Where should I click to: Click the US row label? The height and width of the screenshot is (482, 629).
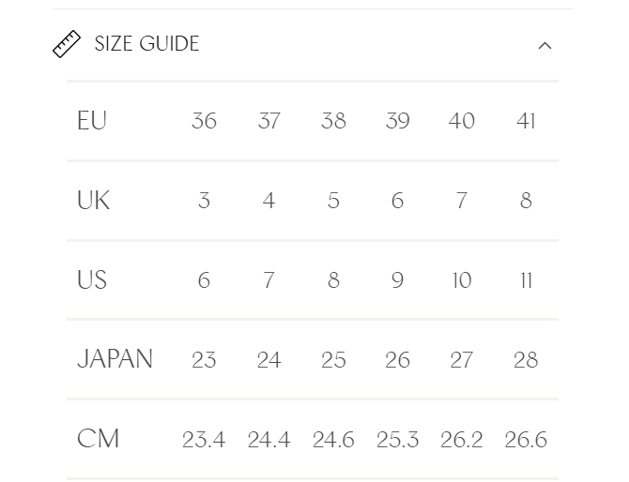(x=92, y=279)
